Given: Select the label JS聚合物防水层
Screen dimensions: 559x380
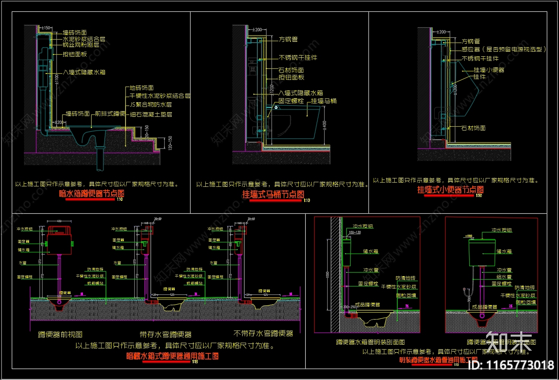Looking at the screenshot, I should click(151, 105).
